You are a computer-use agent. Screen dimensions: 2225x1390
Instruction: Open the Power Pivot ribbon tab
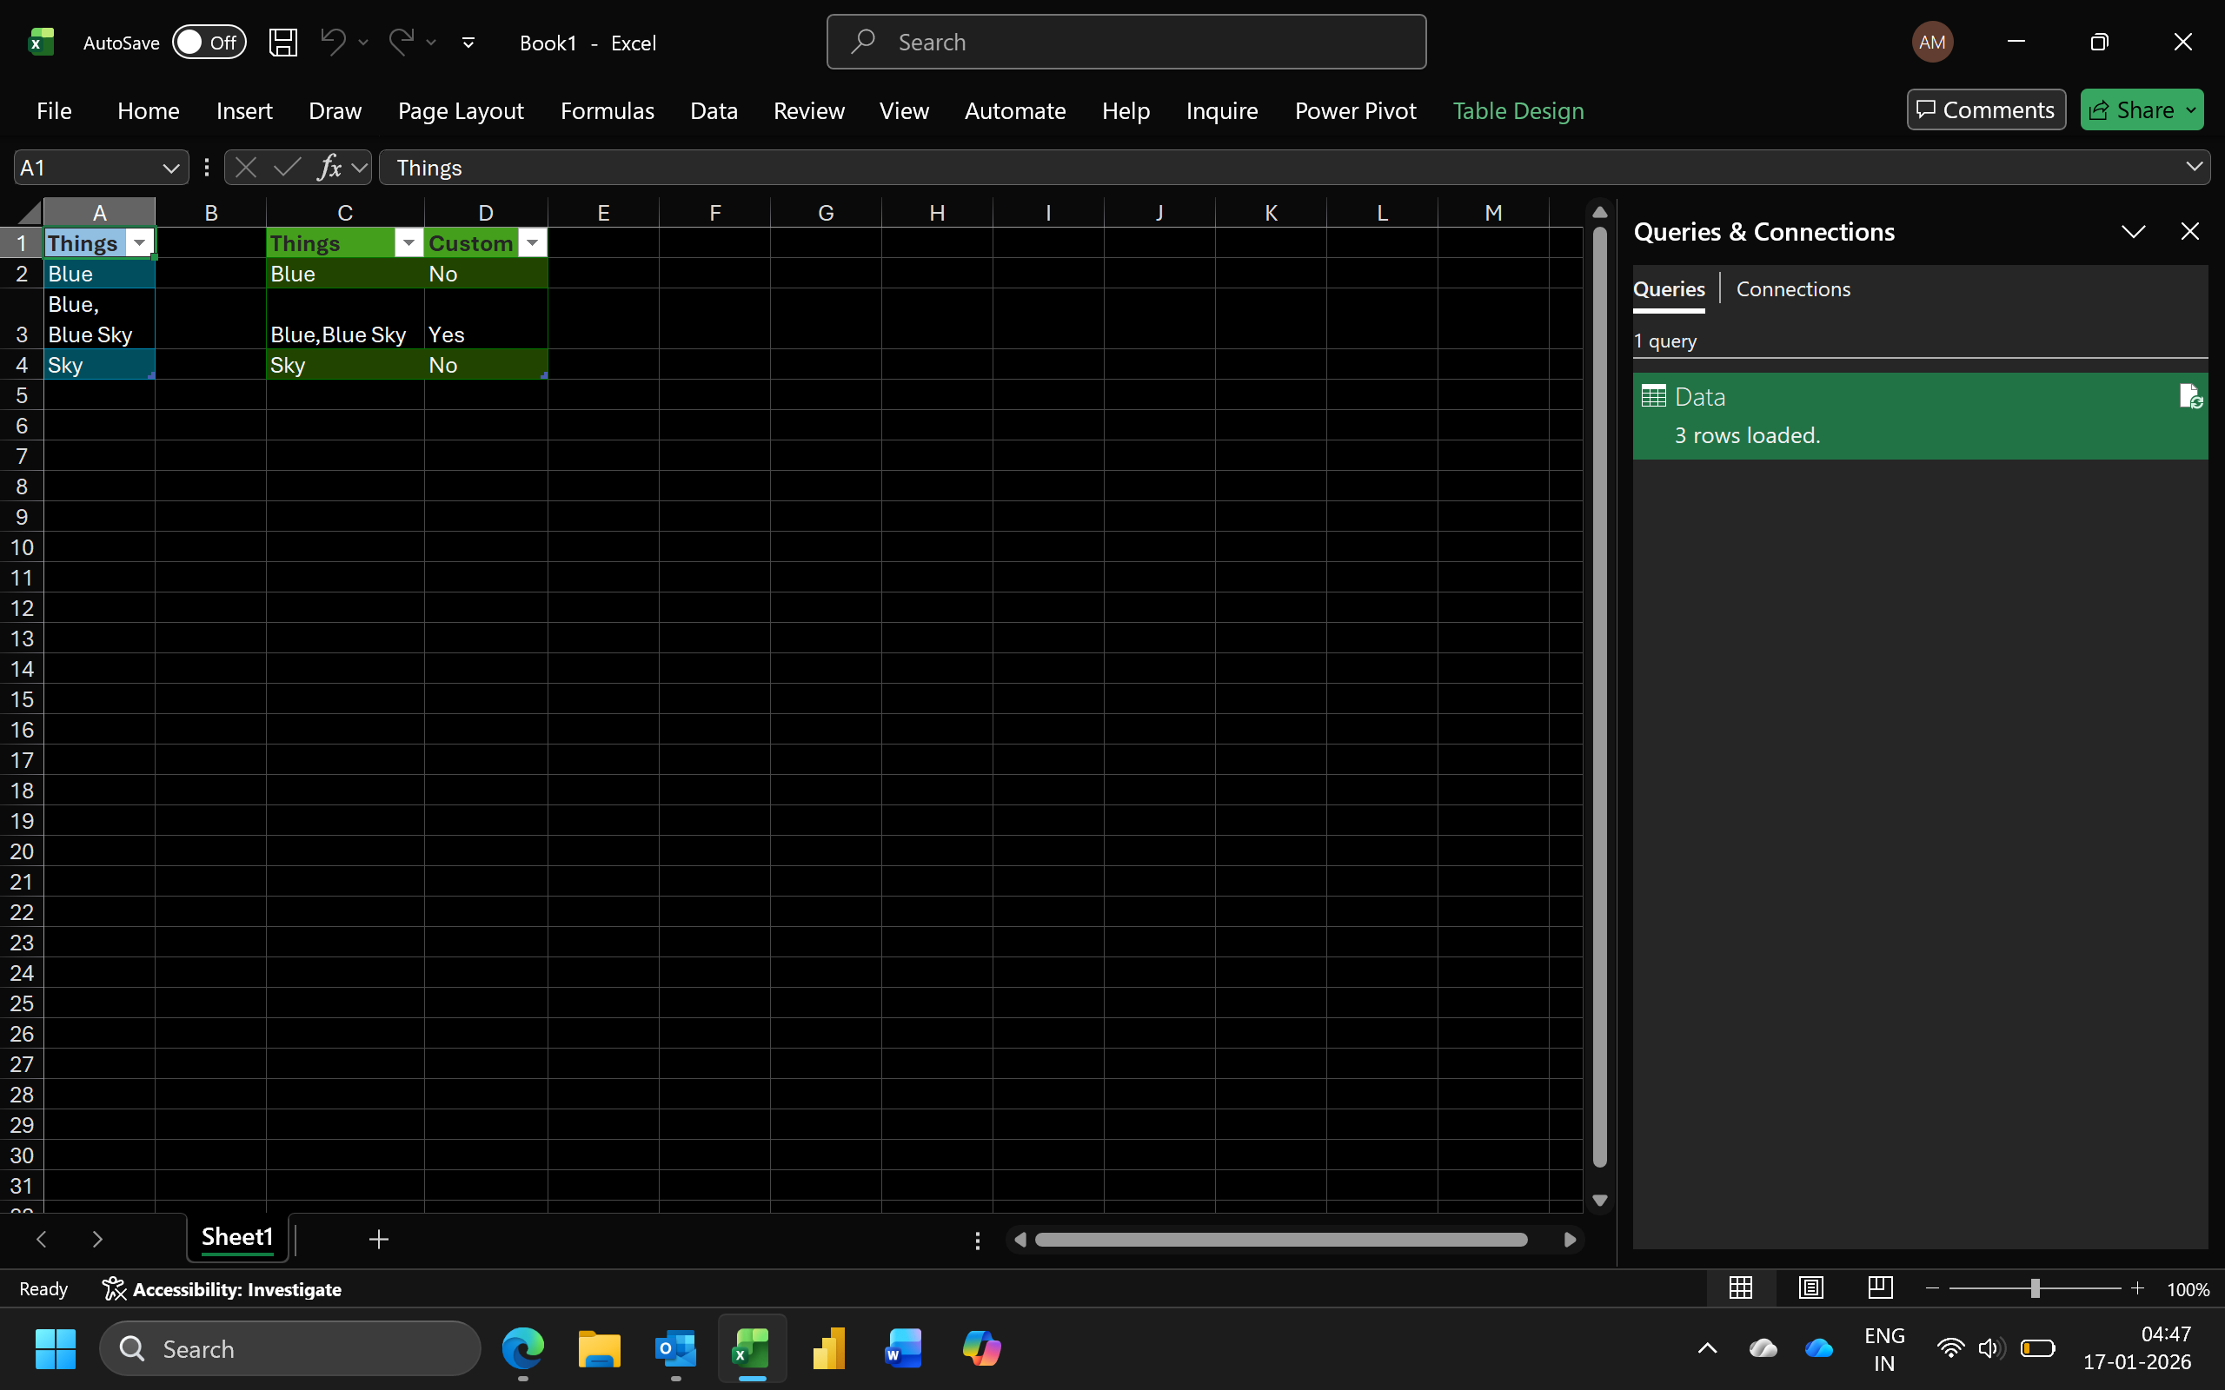tap(1355, 111)
